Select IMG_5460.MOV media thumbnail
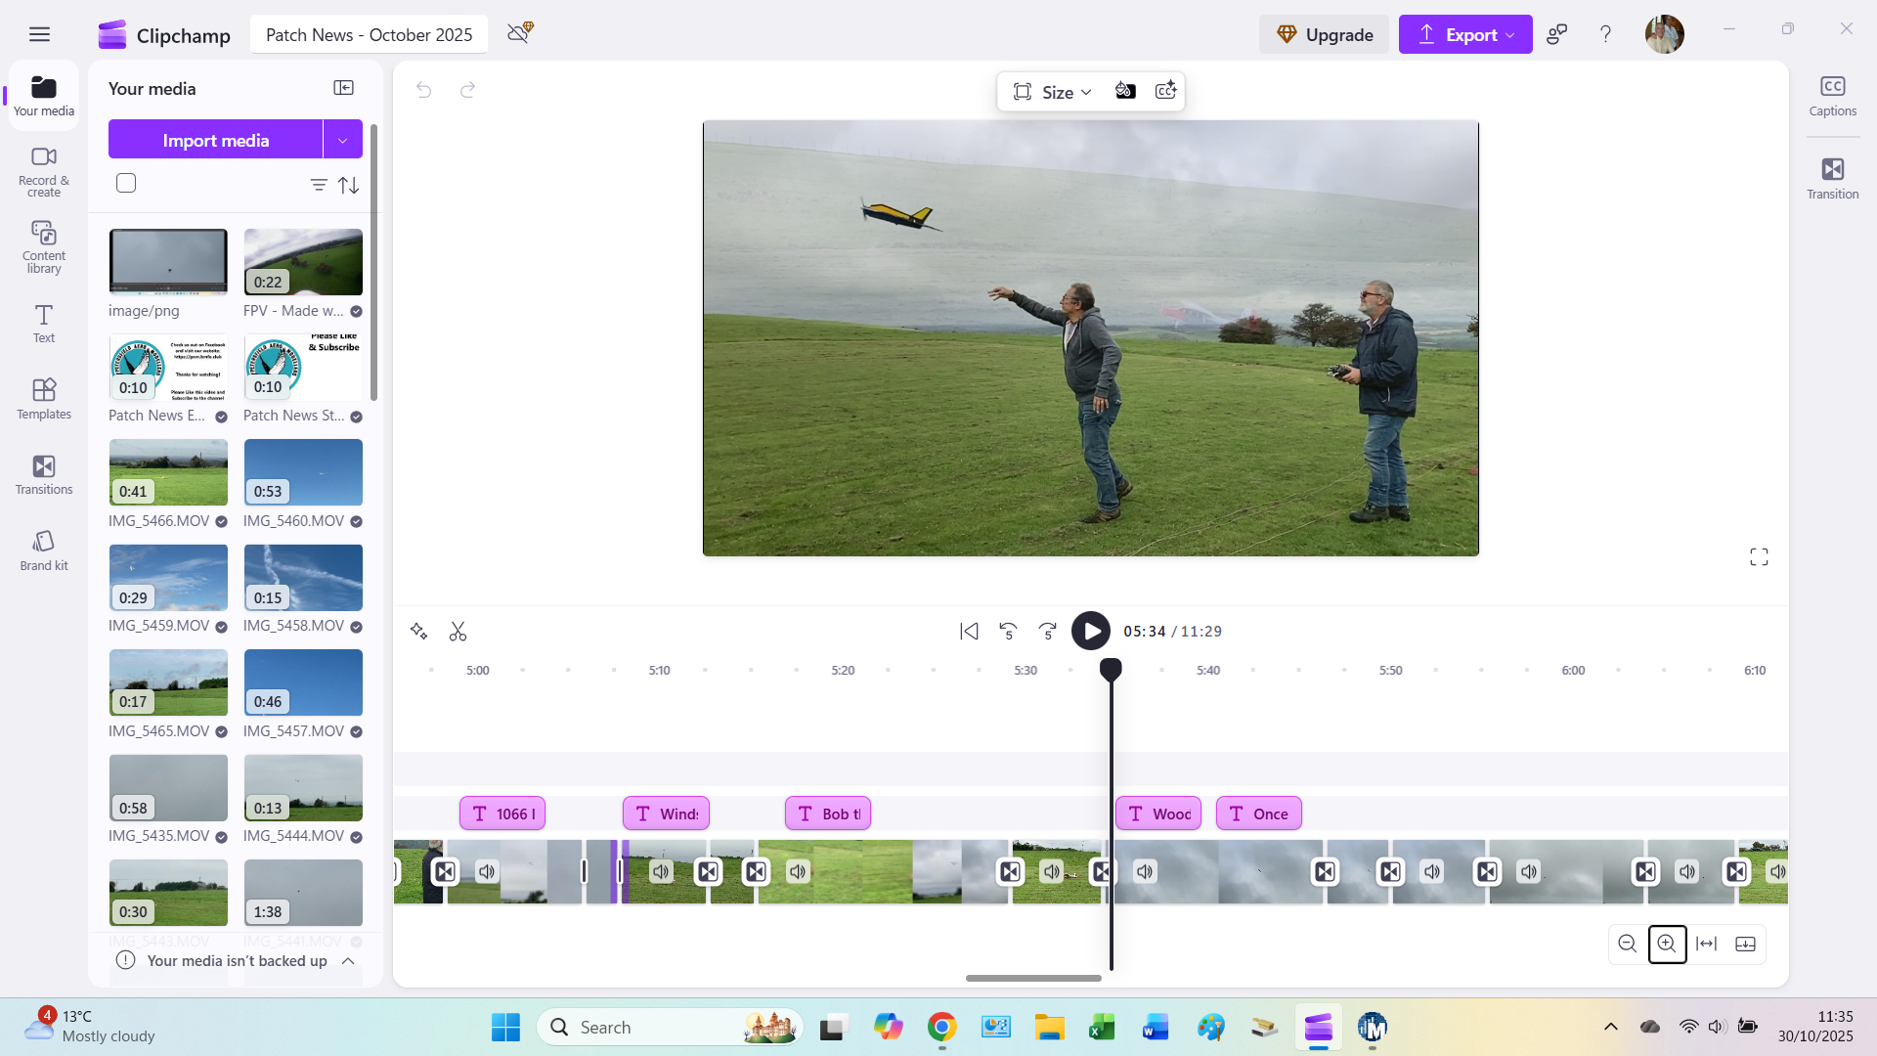The image size is (1877, 1056). click(303, 473)
